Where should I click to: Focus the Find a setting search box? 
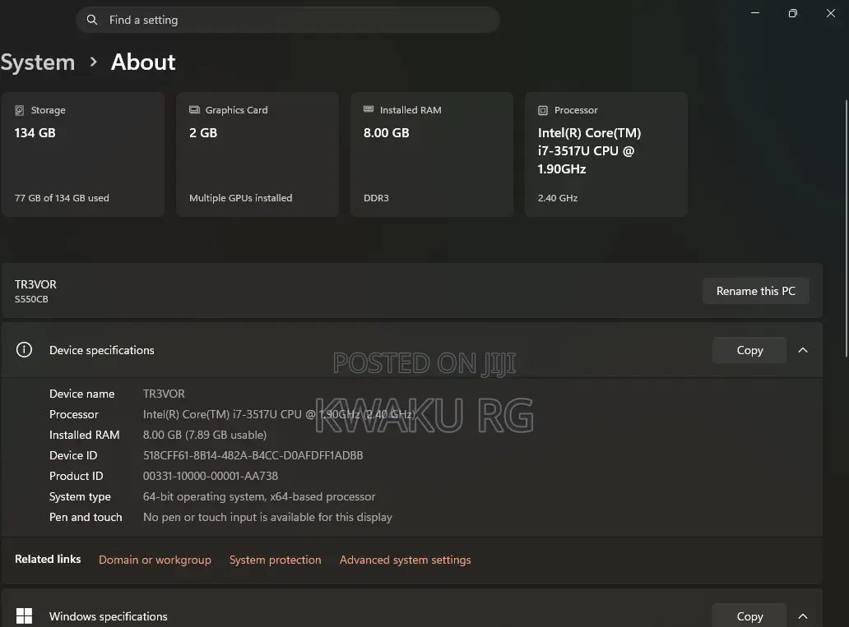[x=287, y=20]
